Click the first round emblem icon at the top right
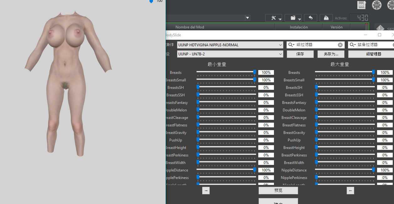Screen dimensions: 394x204 point(376,5)
